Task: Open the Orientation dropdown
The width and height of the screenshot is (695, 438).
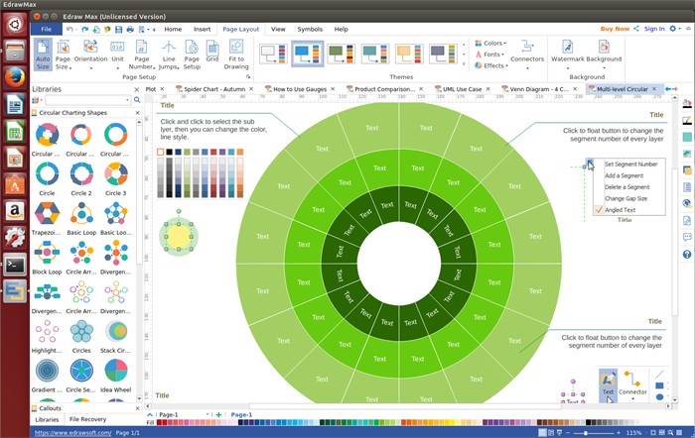Action: 90,54
